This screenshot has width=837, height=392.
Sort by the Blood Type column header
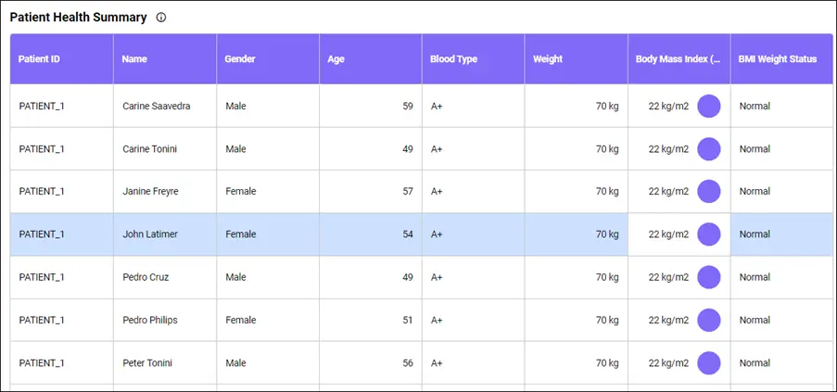click(473, 59)
